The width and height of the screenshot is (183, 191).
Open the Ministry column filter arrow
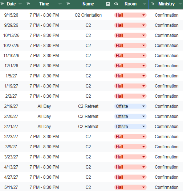[x=180, y=4]
